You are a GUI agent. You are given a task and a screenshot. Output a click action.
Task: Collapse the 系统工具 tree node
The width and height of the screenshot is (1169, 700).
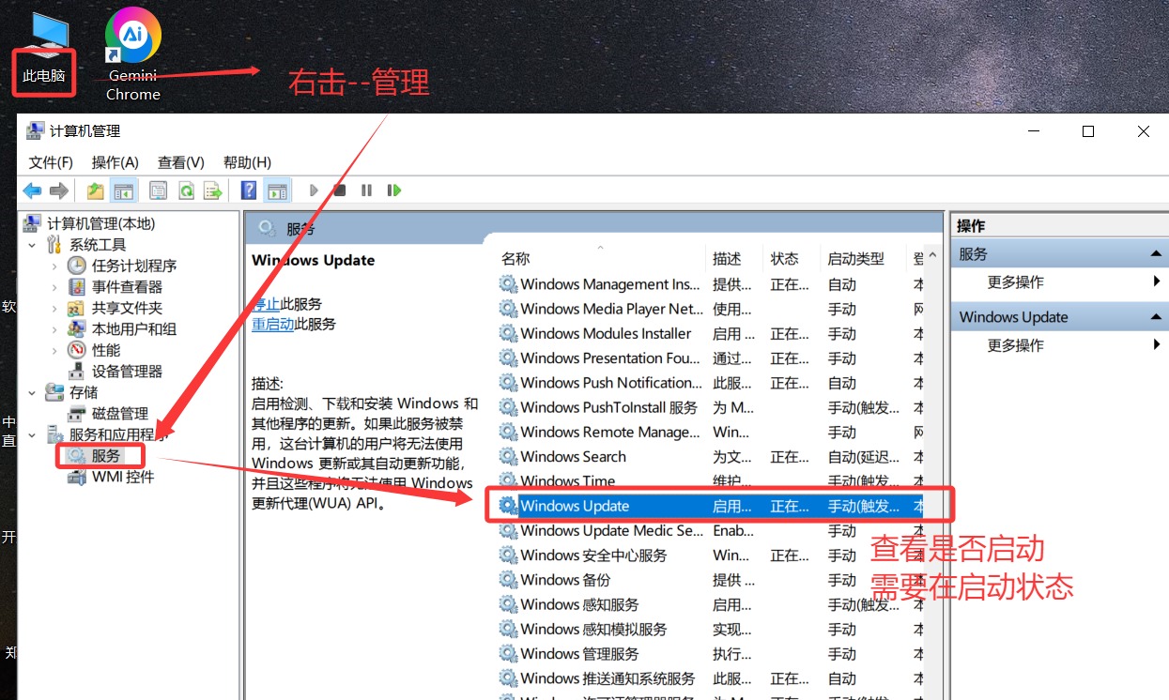[x=32, y=245]
